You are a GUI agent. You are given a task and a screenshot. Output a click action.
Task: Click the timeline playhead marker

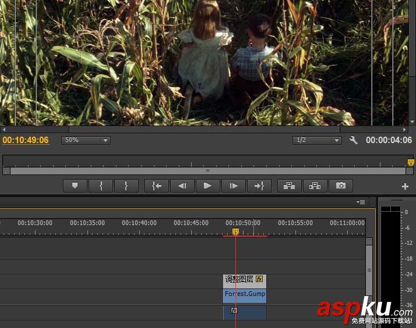235,231
